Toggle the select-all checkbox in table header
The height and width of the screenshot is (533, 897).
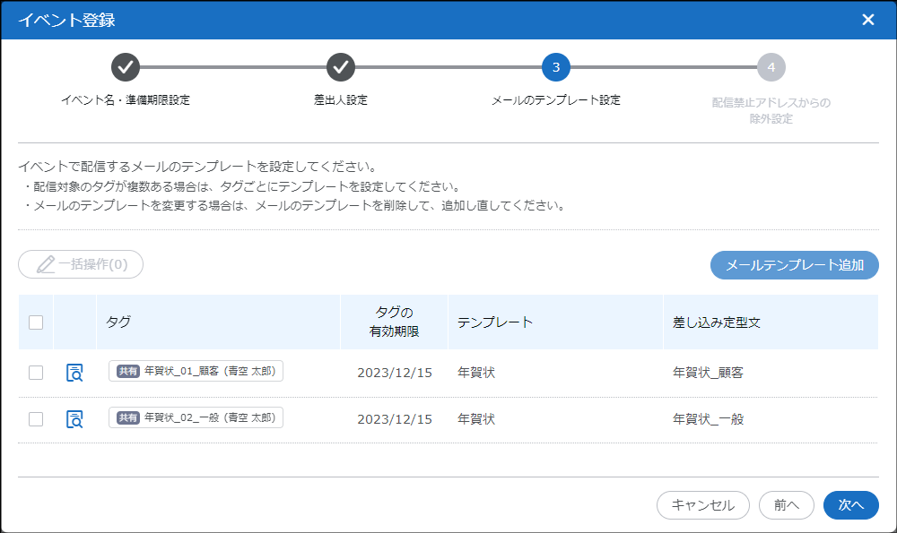pos(36,322)
